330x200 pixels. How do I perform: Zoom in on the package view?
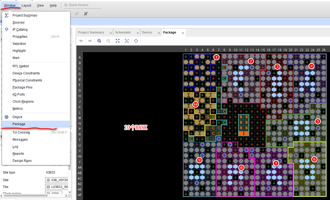pyautogui.click(x=99, y=41)
